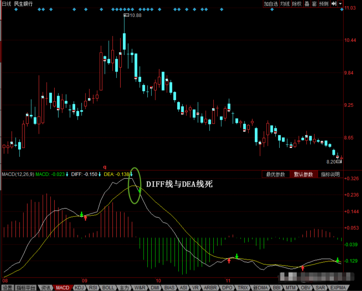Expand the 日线 period selector
Screen dimensions: 362x291
[7, 4]
